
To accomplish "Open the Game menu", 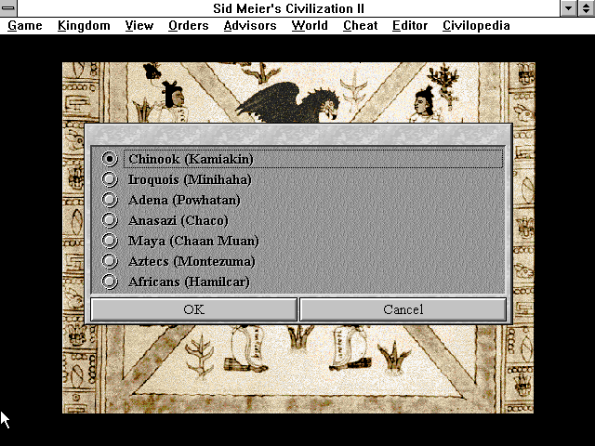I will click(x=25, y=26).
